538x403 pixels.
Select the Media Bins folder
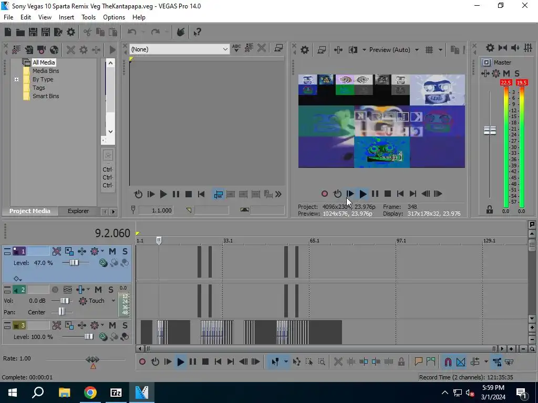(x=46, y=71)
